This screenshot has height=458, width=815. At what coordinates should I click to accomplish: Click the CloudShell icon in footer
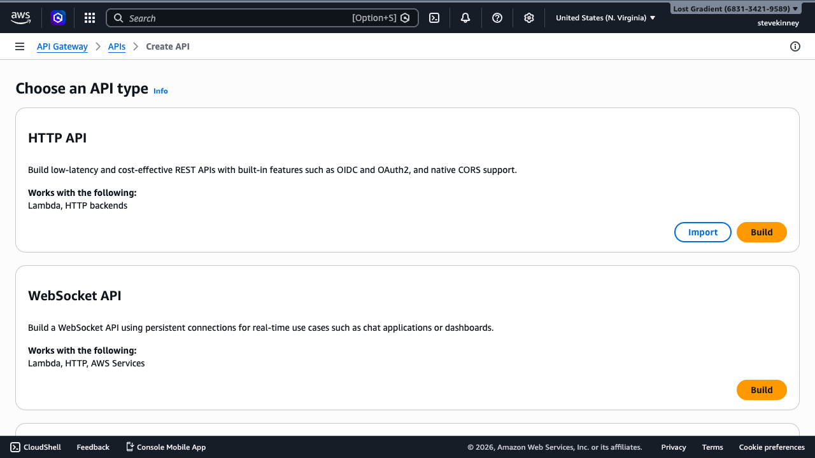pos(15,447)
